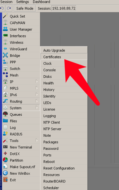This screenshot has height=190, width=119.
Task: Open Quick Set wand icon
Action: (x=5, y=16)
